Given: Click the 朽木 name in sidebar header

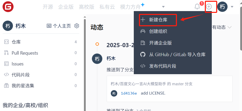Looking at the screenshot, I should (x=20, y=26).
